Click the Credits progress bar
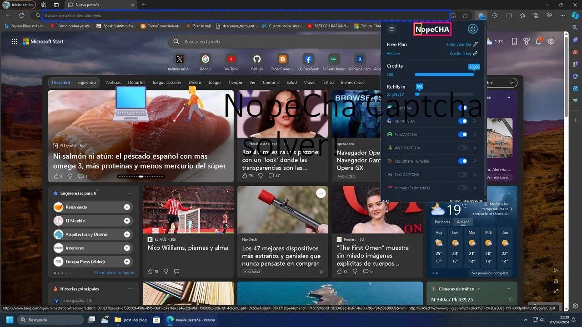The height and width of the screenshot is (327, 582). [444, 74]
